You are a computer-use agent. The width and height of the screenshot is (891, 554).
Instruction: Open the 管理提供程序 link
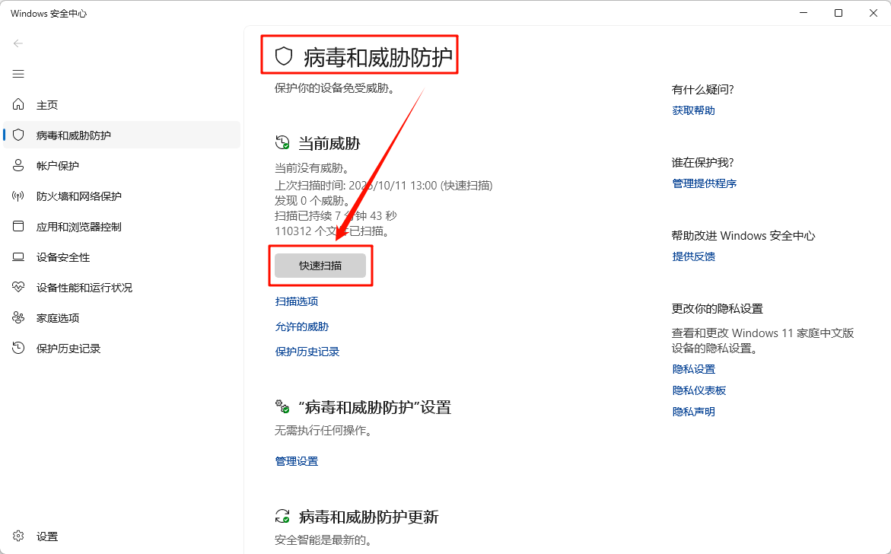coord(705,183)
